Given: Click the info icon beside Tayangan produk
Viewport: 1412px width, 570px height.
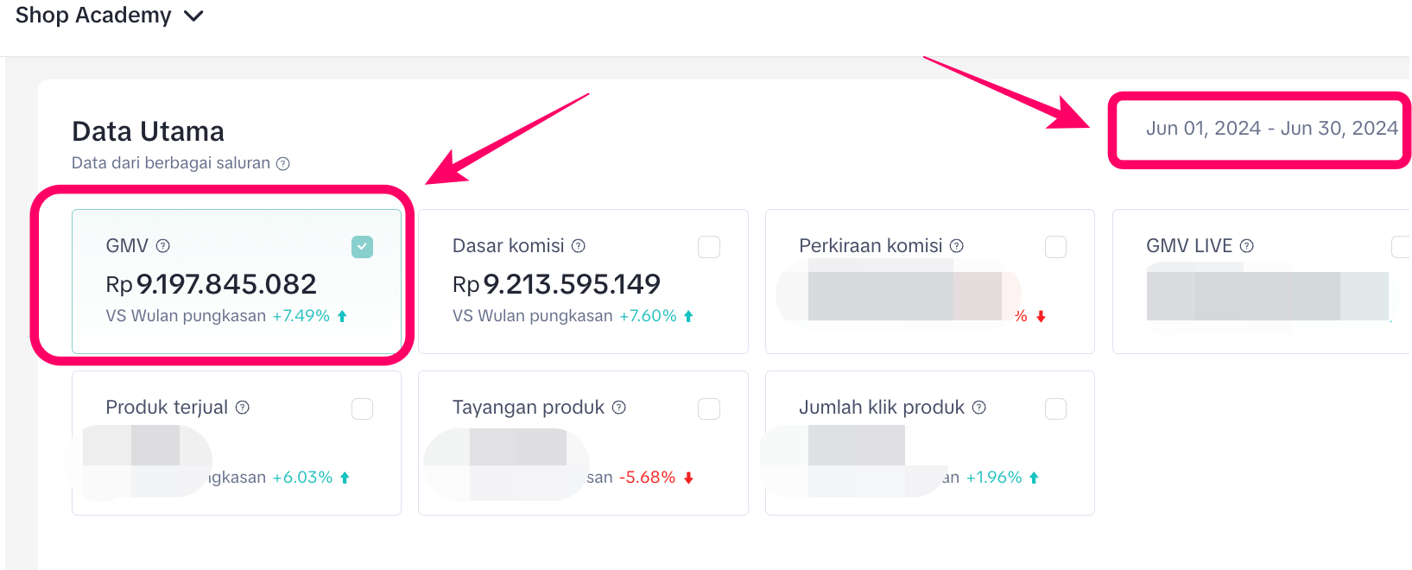Looking at the screenshot, I should point(619,408).
